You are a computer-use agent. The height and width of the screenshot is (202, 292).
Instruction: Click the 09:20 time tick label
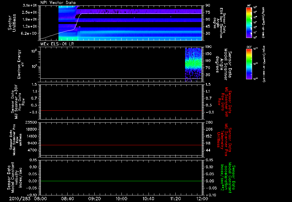click(x=95, y=199)
